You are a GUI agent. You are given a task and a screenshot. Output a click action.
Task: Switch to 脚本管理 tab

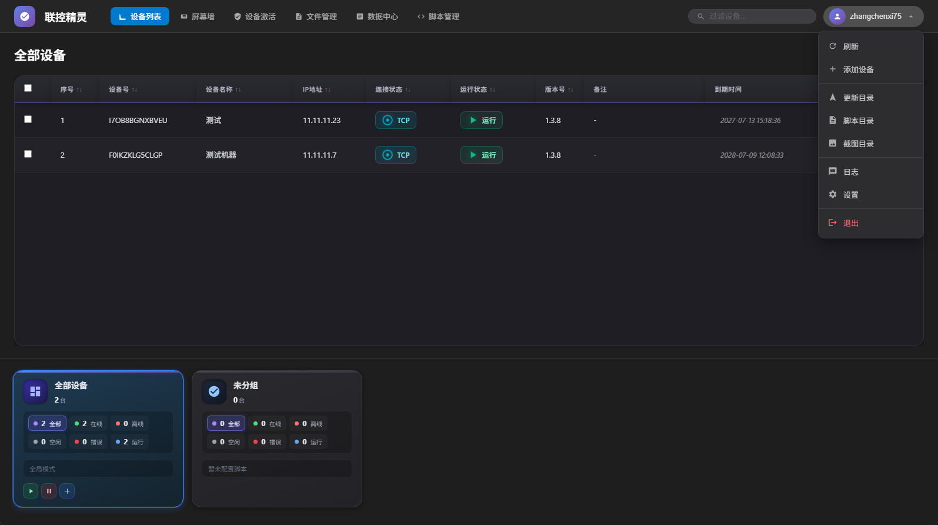coord(438,16)
